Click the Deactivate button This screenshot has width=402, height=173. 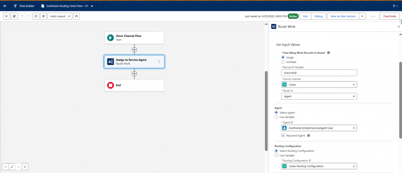coord(389,16)
